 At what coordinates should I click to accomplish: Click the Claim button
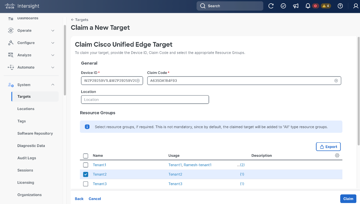click(348, 199)
